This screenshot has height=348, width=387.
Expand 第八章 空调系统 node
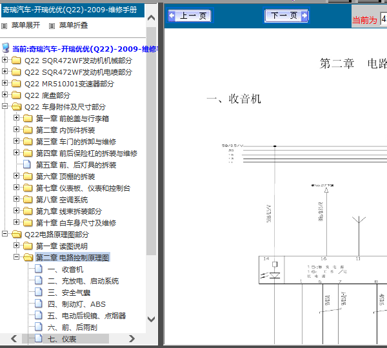16,198
